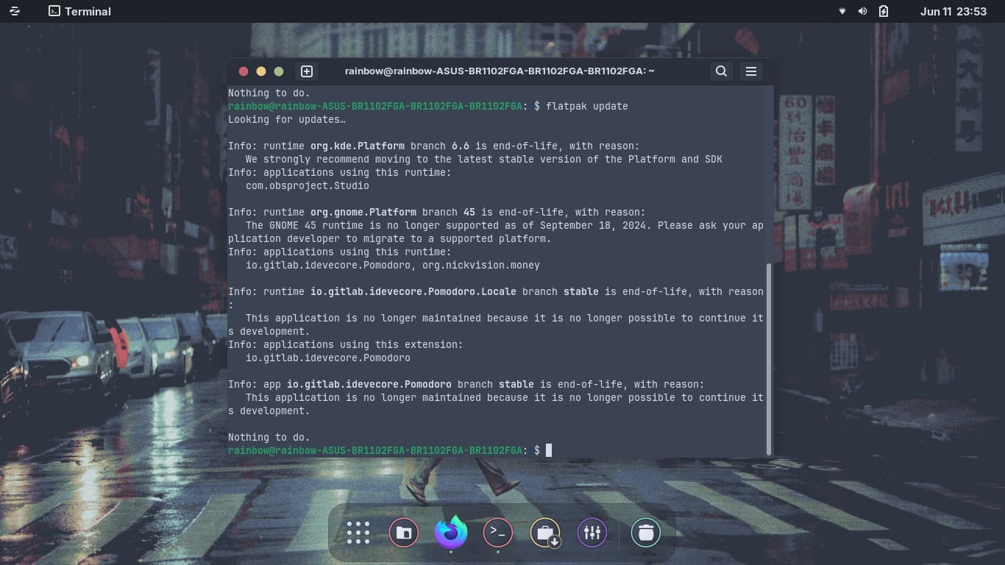Click the bold branch number "6.6"

point(461,146)
